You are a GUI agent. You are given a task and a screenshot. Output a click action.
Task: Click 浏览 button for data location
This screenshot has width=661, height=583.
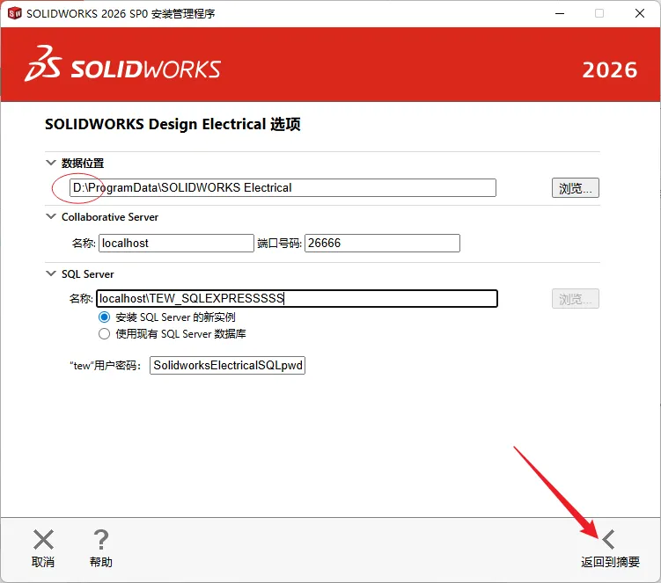coord(576,188)
